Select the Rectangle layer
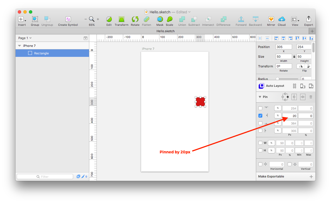 pyautogui.click(x=52, y=53)
